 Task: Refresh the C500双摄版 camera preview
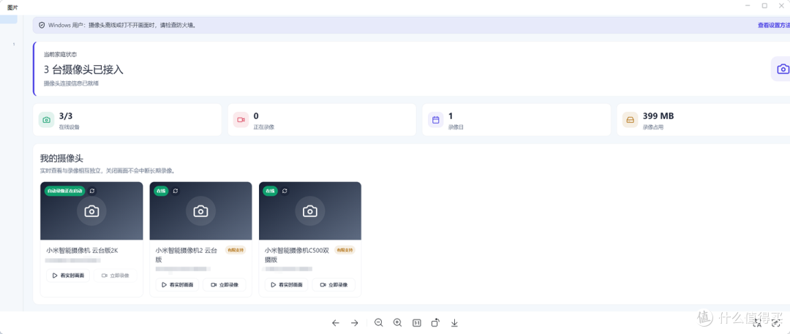pyautogui.click(x=285, y=191)
